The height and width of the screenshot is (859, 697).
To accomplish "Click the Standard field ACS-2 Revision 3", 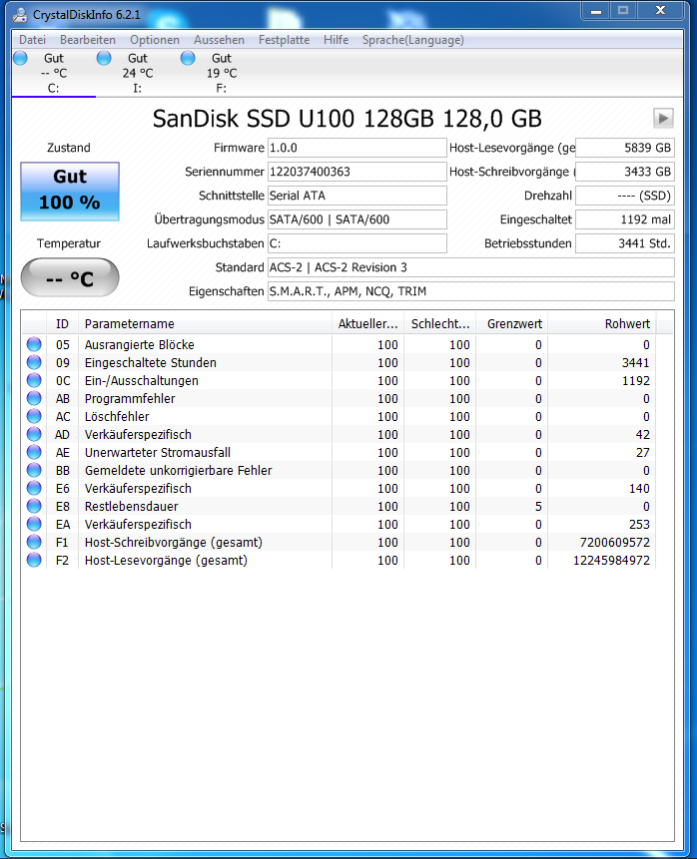I will pyautogui.click(x=471, y=267).
